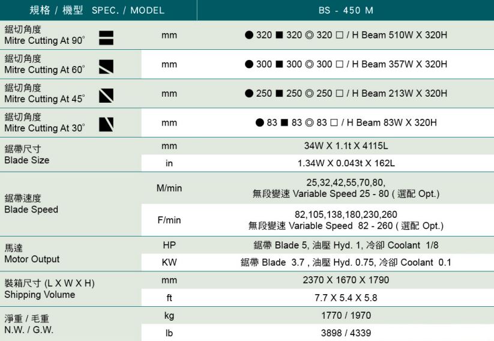
Task: Select the 45° mitre cutting angle icon
Action: [x=106, y=95]
